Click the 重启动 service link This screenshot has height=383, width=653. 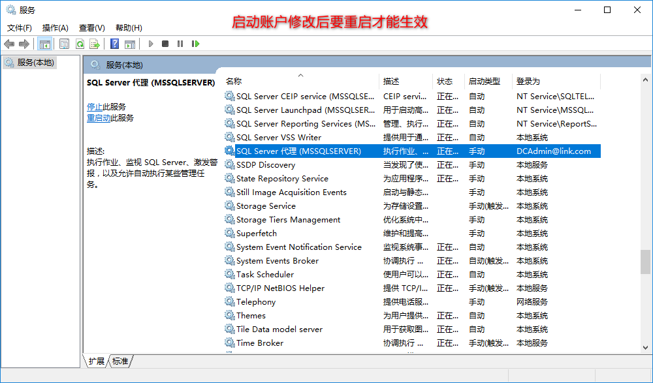[99, 118]
